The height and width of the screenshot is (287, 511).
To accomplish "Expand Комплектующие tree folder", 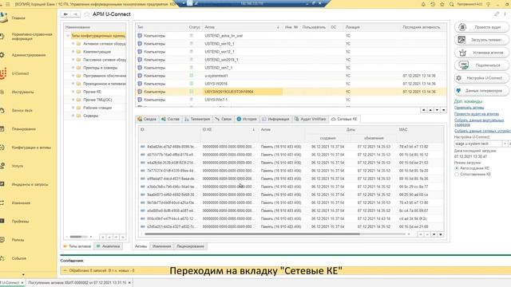I will pyautogui.click(x=73, y=52).
